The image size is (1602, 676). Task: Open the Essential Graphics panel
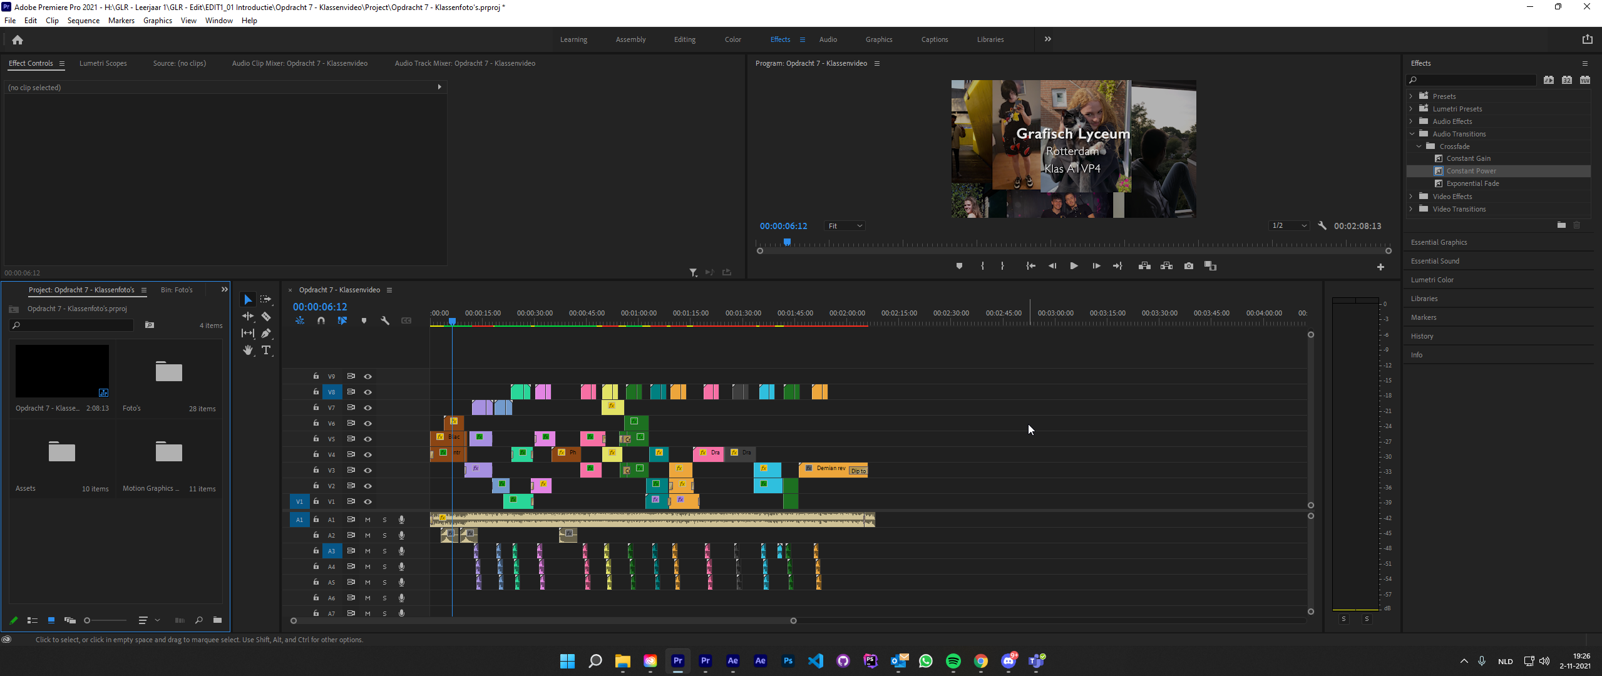(x=1439, y=242)
